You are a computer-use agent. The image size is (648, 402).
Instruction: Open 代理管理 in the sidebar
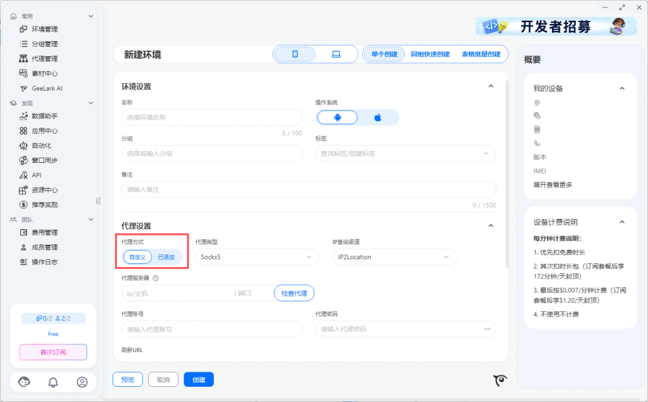click(44, 59)
